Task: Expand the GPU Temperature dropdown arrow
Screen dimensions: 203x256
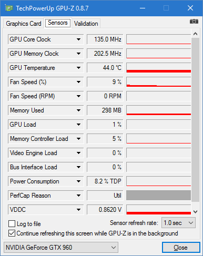Action: 78,68
